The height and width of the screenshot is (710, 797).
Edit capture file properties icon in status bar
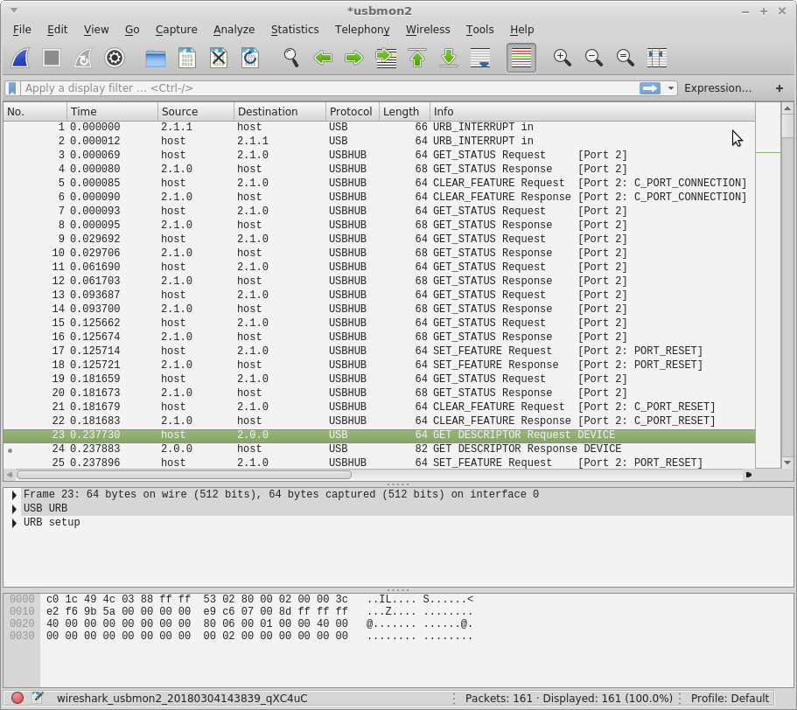click(x=38, y=698)
